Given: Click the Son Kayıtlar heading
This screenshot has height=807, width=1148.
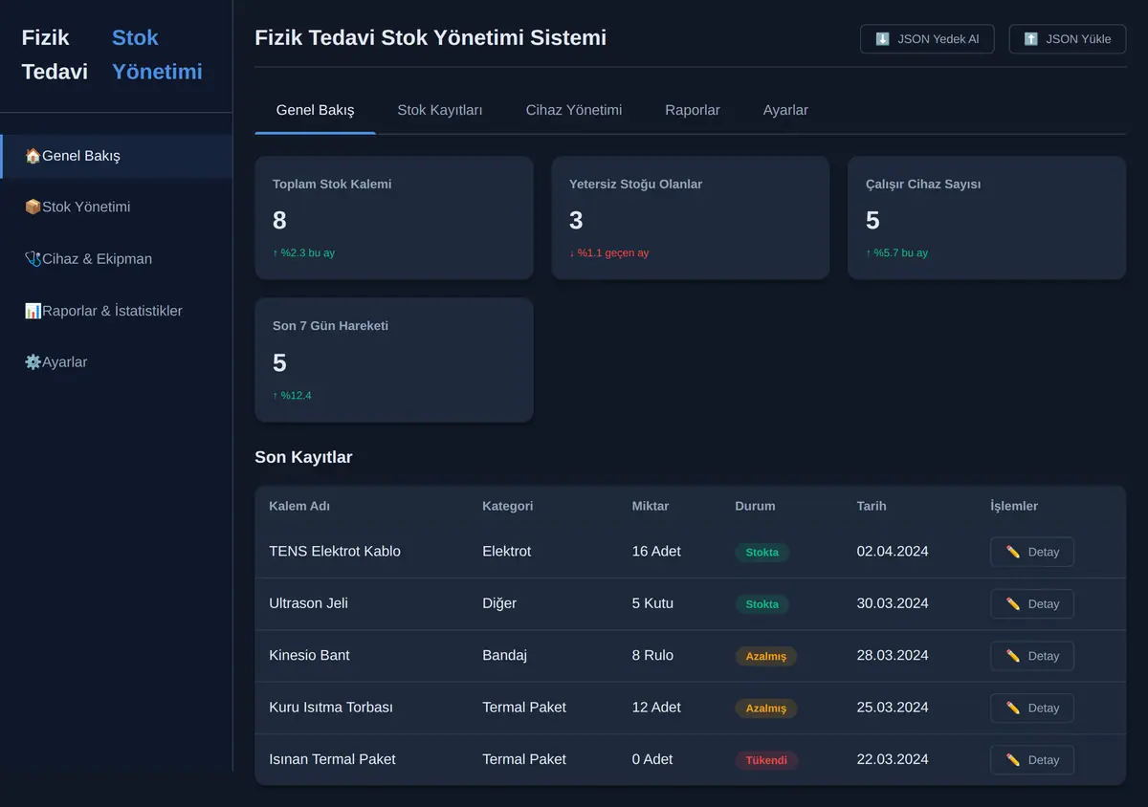Looking at the screenshot, I should click(x=303, y=457).
